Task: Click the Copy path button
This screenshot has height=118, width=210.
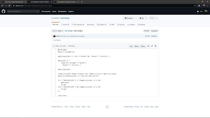Action: [154, 31]
